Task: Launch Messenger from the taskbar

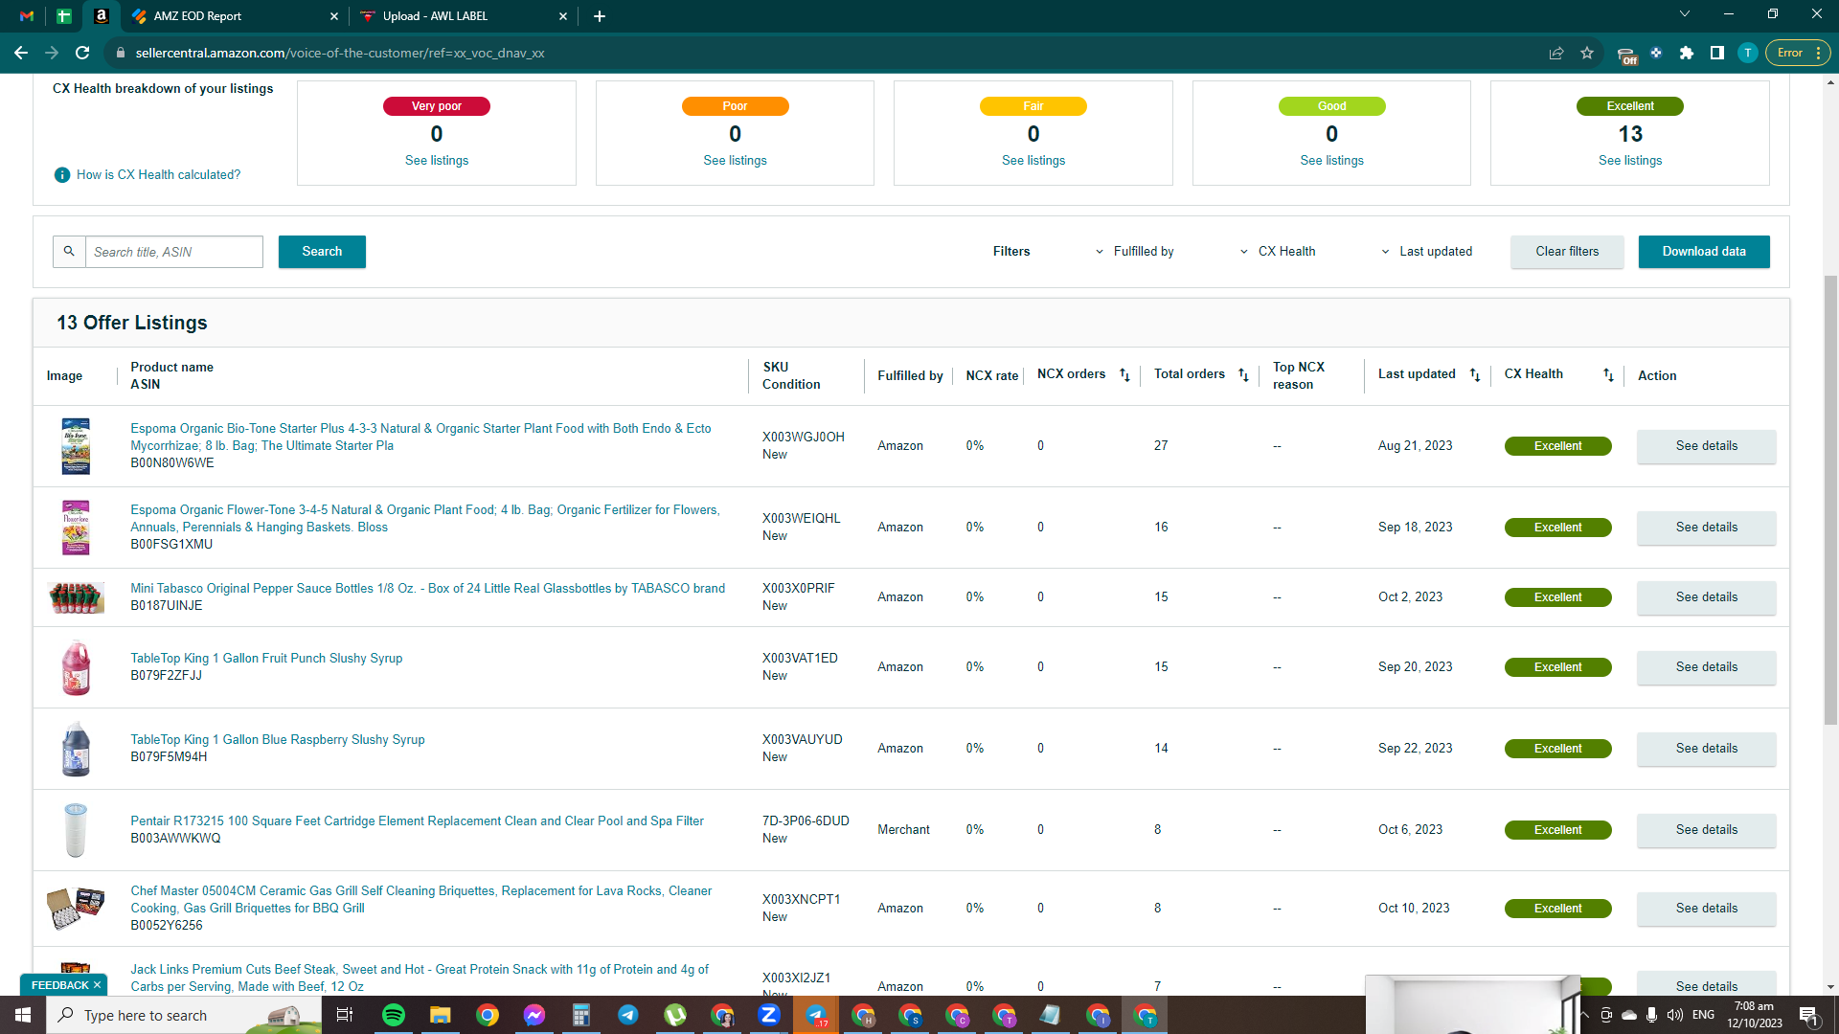Action: click(x=534, y=1015)
